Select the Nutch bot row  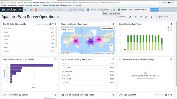29,47
